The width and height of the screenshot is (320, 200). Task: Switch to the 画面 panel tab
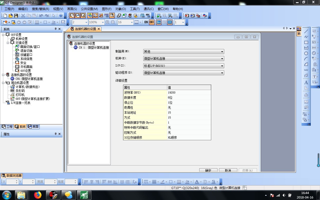coord(33,127)
